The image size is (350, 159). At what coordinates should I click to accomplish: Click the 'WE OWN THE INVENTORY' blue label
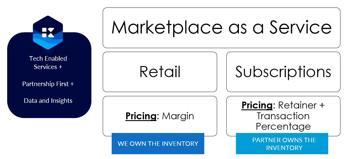(158, 143)
